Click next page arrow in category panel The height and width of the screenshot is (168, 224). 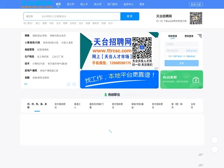pyautogui.click(x=74, y=84)
